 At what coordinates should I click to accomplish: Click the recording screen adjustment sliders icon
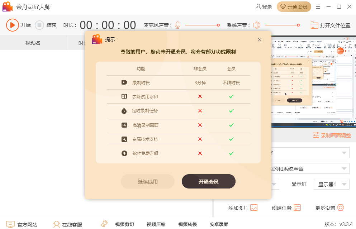[316, 135]
